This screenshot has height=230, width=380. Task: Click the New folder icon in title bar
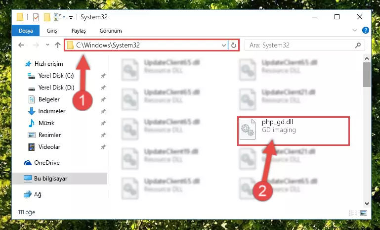(x=47, y=17)
